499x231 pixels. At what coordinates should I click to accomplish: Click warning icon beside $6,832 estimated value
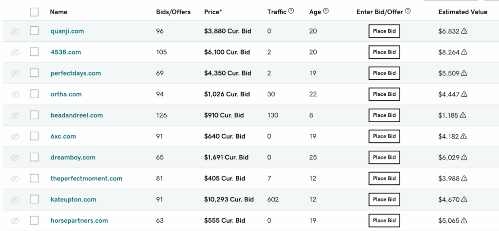(x=464, y=31)
